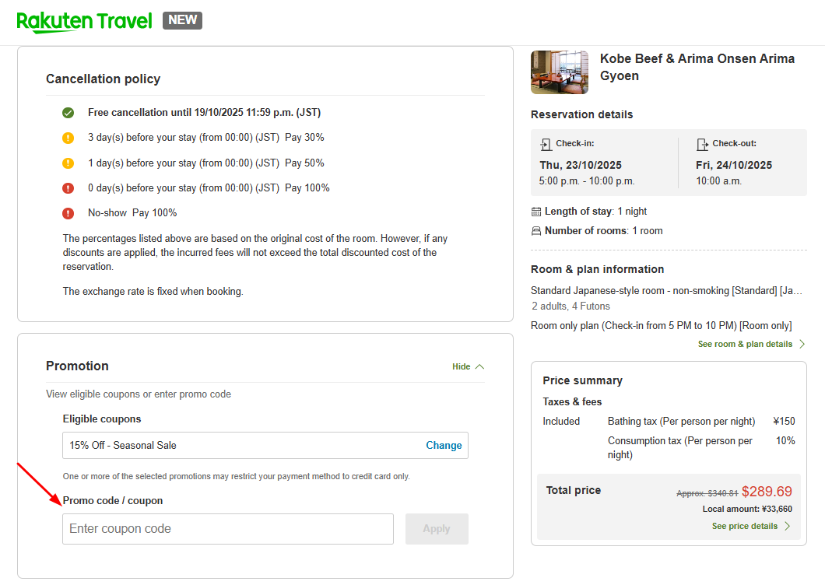Viewport: 825px width, 585px height.
Task: Click the check-out door icon
Action: 702,144
